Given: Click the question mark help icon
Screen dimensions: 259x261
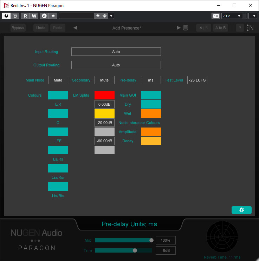Looking at the screenshot, I should [x=240, y=28].
